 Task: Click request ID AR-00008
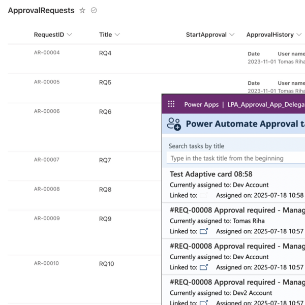click(47, 189)
